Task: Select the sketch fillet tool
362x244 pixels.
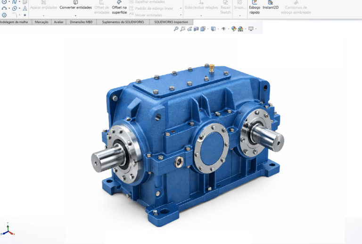Action: 14,15
